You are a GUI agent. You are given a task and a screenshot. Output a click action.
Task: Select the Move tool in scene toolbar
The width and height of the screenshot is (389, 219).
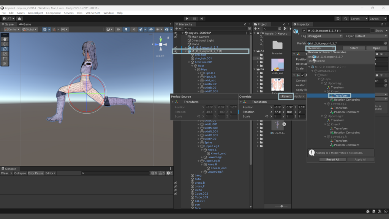click(5, 44)
